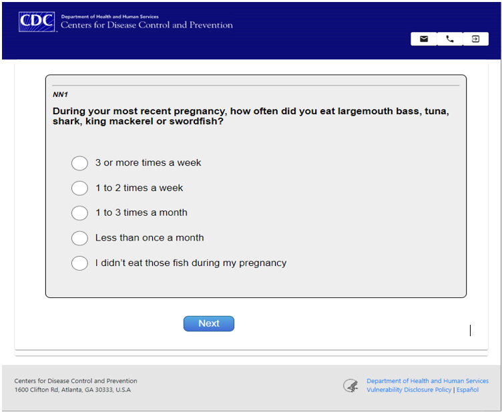Image resolution: width=504 pixels, height=413 pixels.
Task: Click the phone contact icon
Action: coord(450,39)
